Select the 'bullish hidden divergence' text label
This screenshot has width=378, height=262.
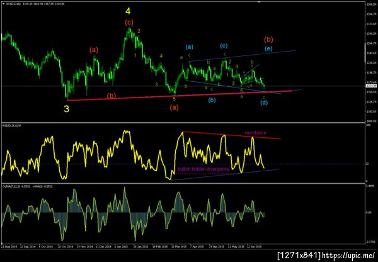(203, 169)
